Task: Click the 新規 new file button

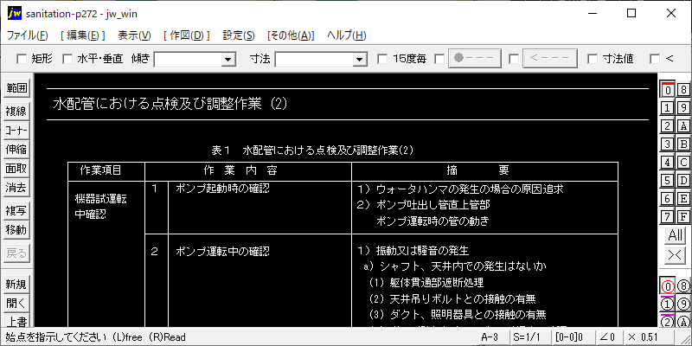Action: pyautogui.click(x=16, y=285)
